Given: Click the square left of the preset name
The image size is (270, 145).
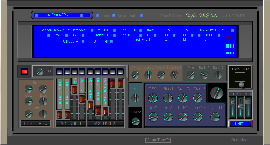Looking at the screenshot, I should point(37,15).
